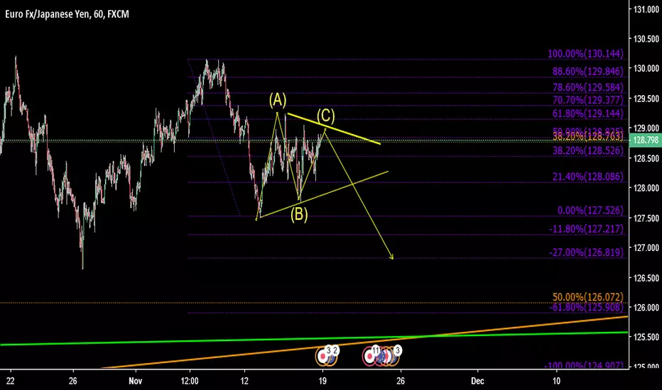Click the 61.80%(129.144) Fibonacci label

click(x=587, y=113)
